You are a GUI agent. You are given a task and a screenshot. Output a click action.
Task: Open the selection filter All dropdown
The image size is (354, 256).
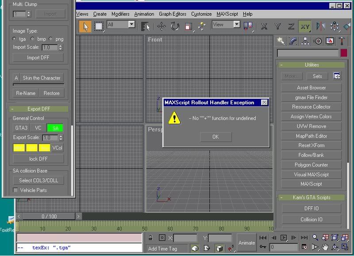click(131, 25)
